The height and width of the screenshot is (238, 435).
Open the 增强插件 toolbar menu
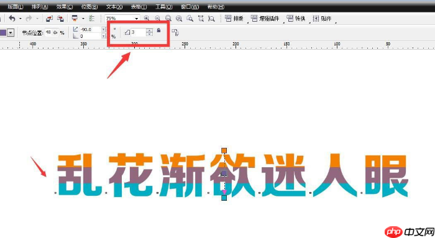(265, 19)
